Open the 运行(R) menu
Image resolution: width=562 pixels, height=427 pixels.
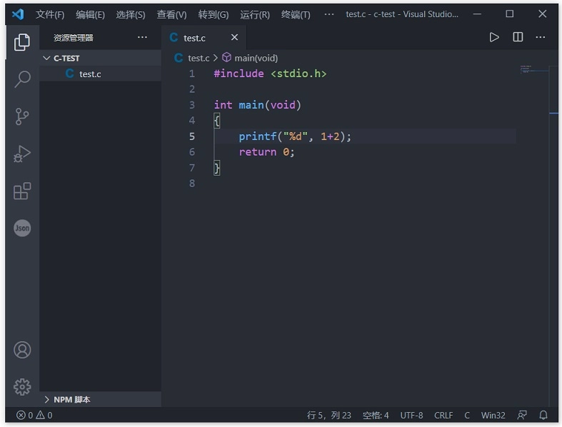pos(255,14)
